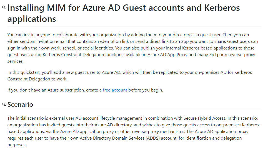Click the words 'before you begin'
Image resolution: width=268 pixels, height=149 pixels.
[x=146, y=90]
